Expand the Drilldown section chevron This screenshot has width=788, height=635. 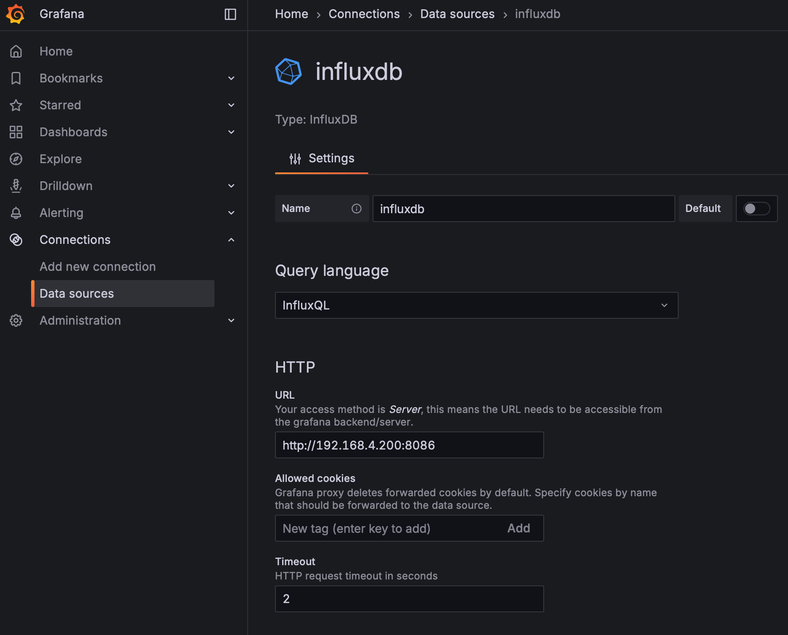tap(231, 186)
